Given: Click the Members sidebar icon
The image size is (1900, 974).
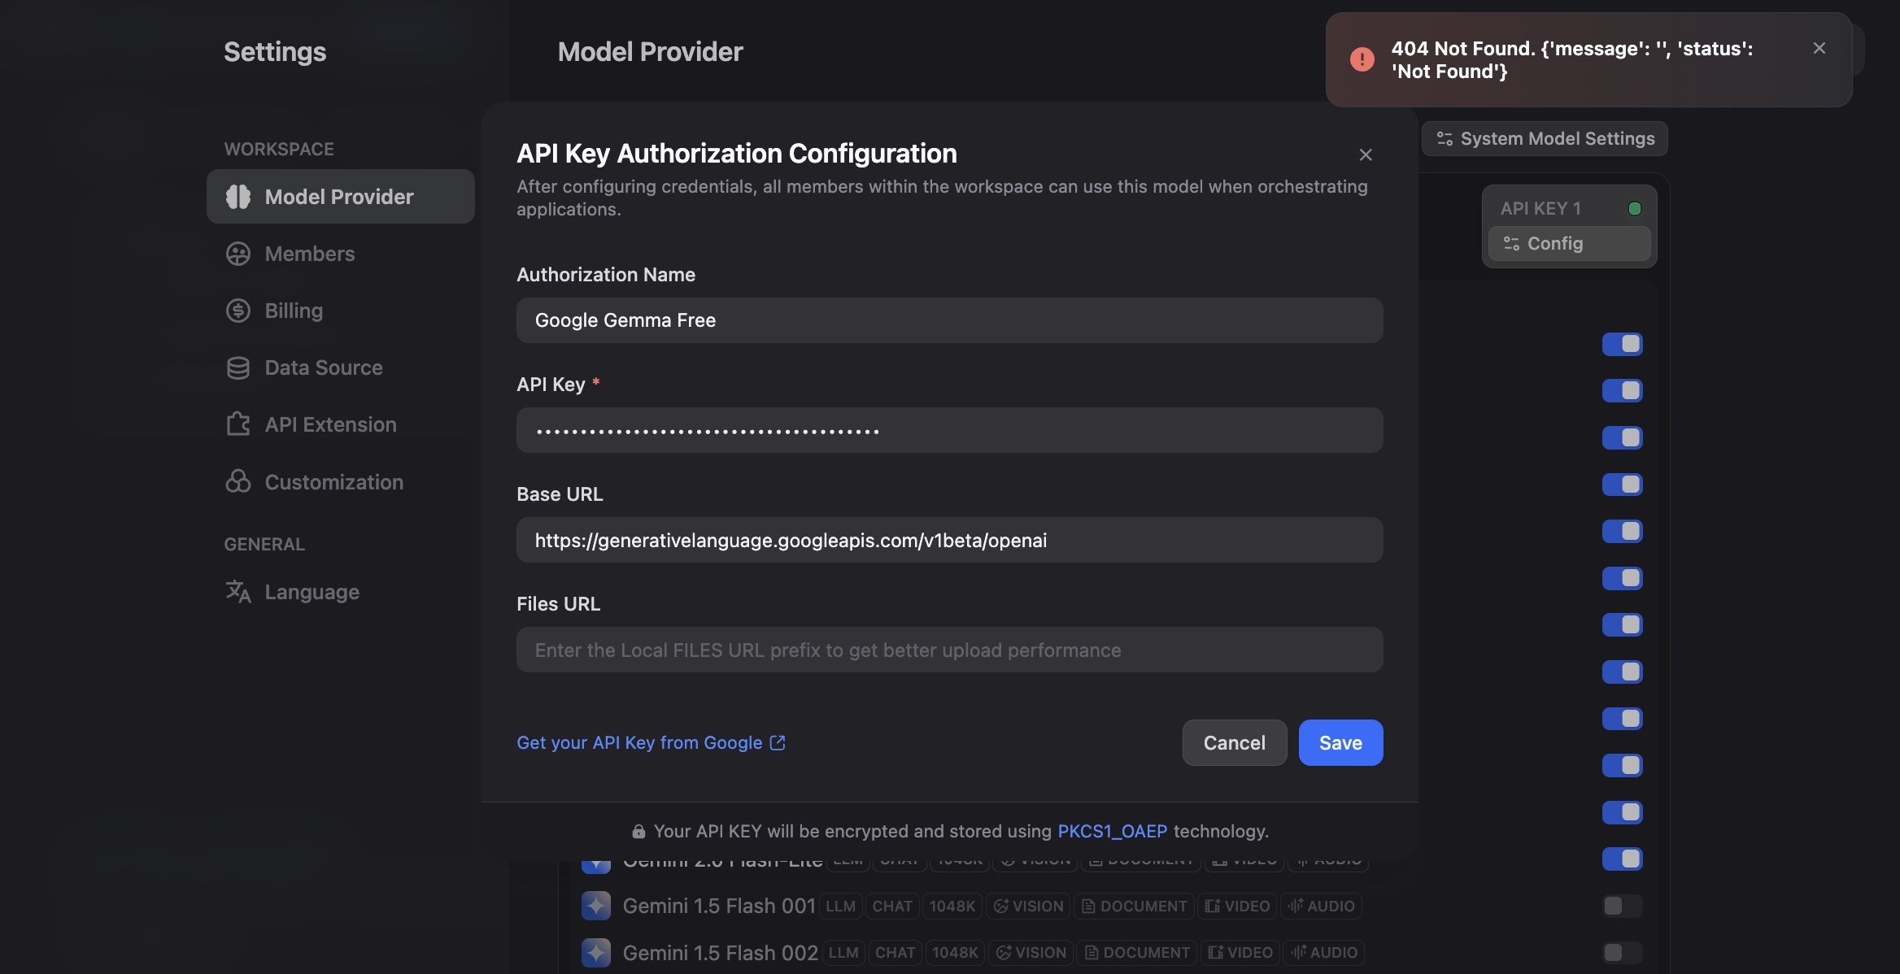Looking at the screenshot, I should tap(237, 254).
